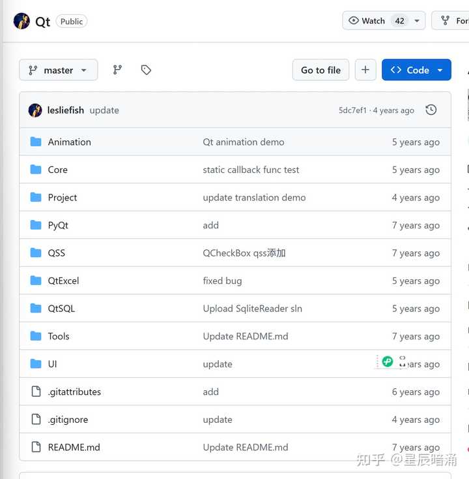This screenshot has height=479, width=469.
Task: Click '4 years ago' in .gitignore row
Action: click(416, 420)
